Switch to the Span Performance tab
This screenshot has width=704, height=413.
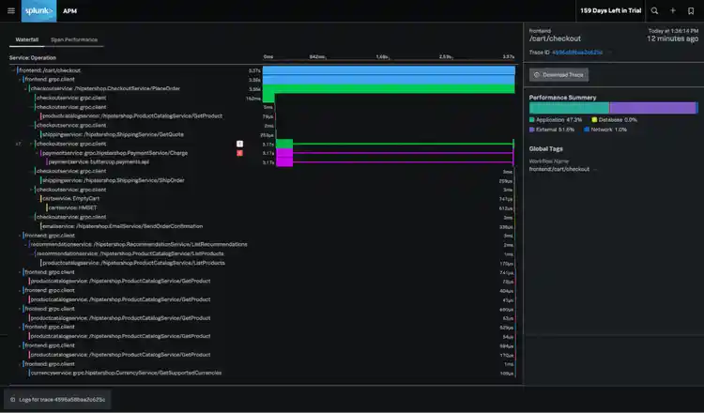[74, 40]
